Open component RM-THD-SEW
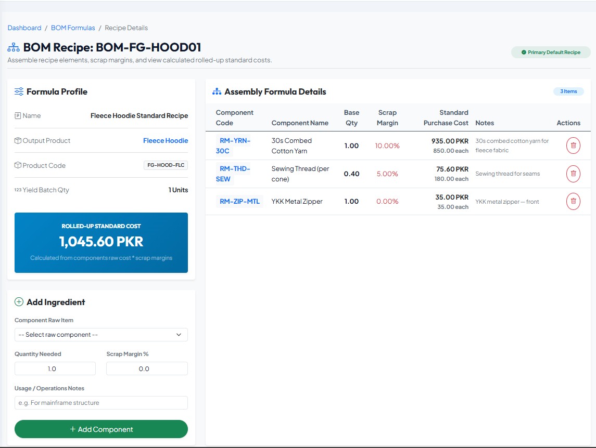Screen dimensions: 596x448 pyautogui.click(x=233, y=174)
